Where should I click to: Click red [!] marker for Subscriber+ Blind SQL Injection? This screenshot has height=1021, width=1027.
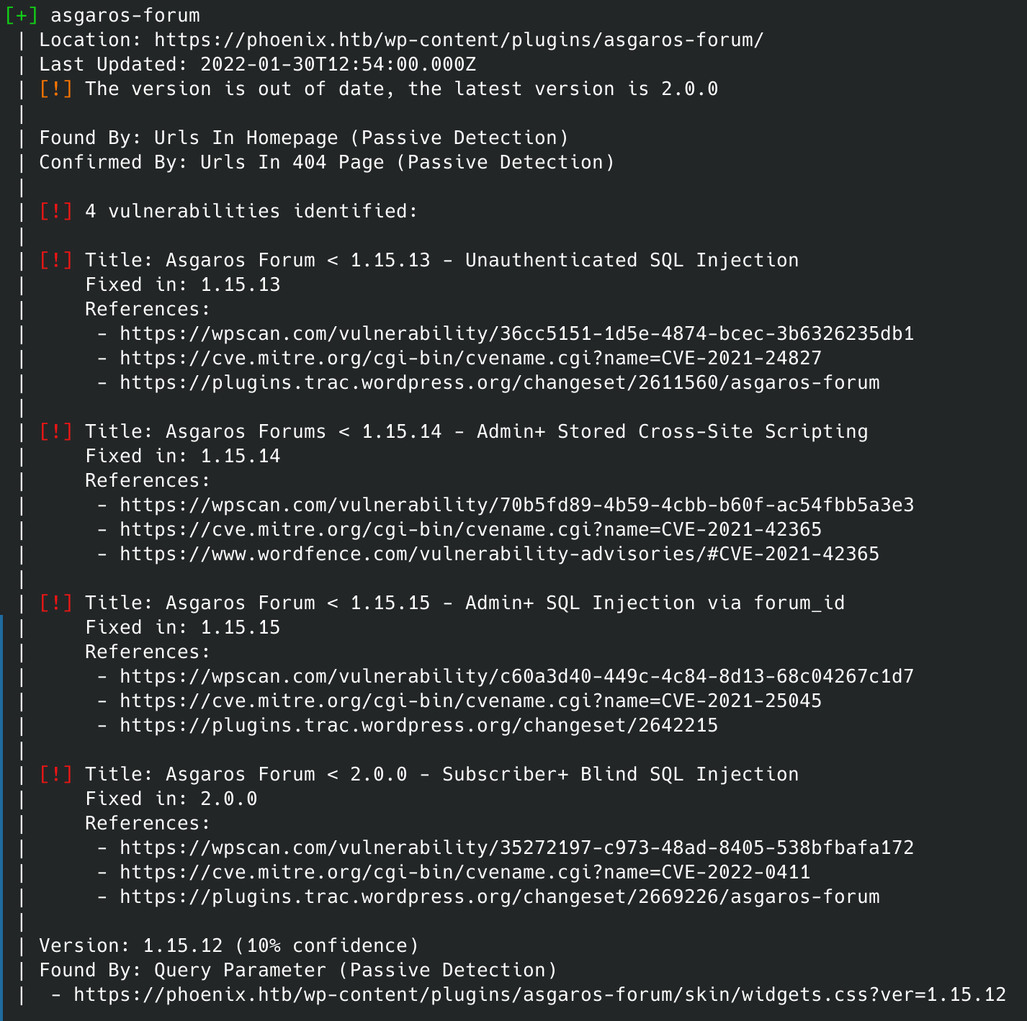55,774
